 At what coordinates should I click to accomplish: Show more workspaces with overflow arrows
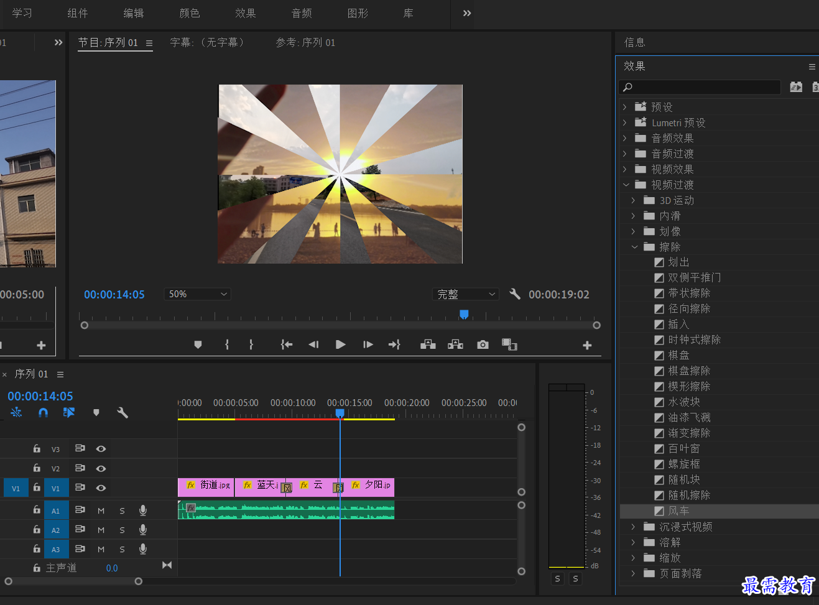pos(467,13)
